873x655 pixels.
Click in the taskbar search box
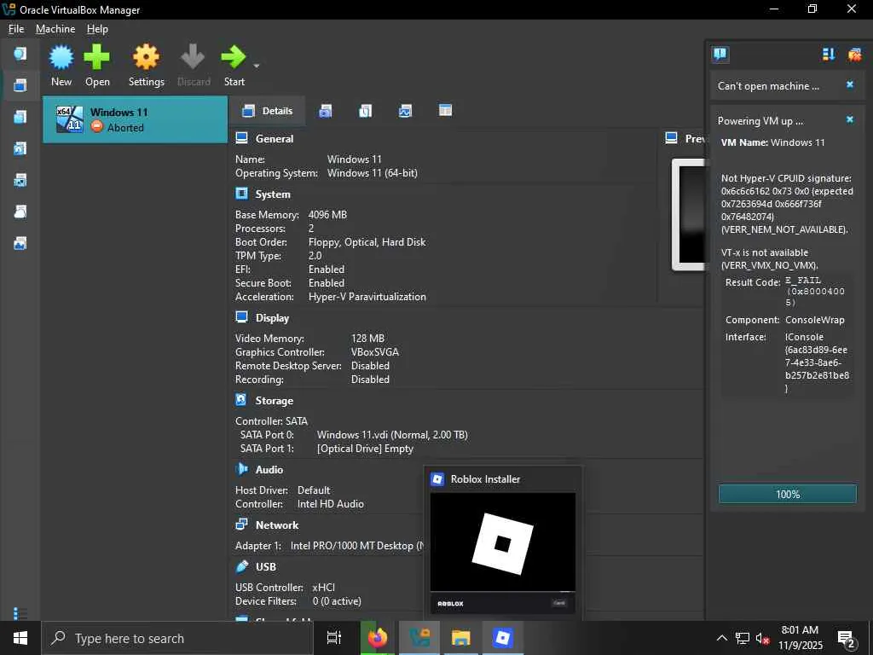(x=177, y=638)
